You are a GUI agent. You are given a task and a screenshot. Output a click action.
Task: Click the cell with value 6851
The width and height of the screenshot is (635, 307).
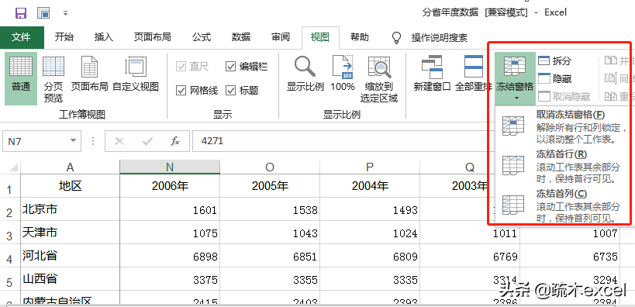pyautogui.click(x=270, y=256)
